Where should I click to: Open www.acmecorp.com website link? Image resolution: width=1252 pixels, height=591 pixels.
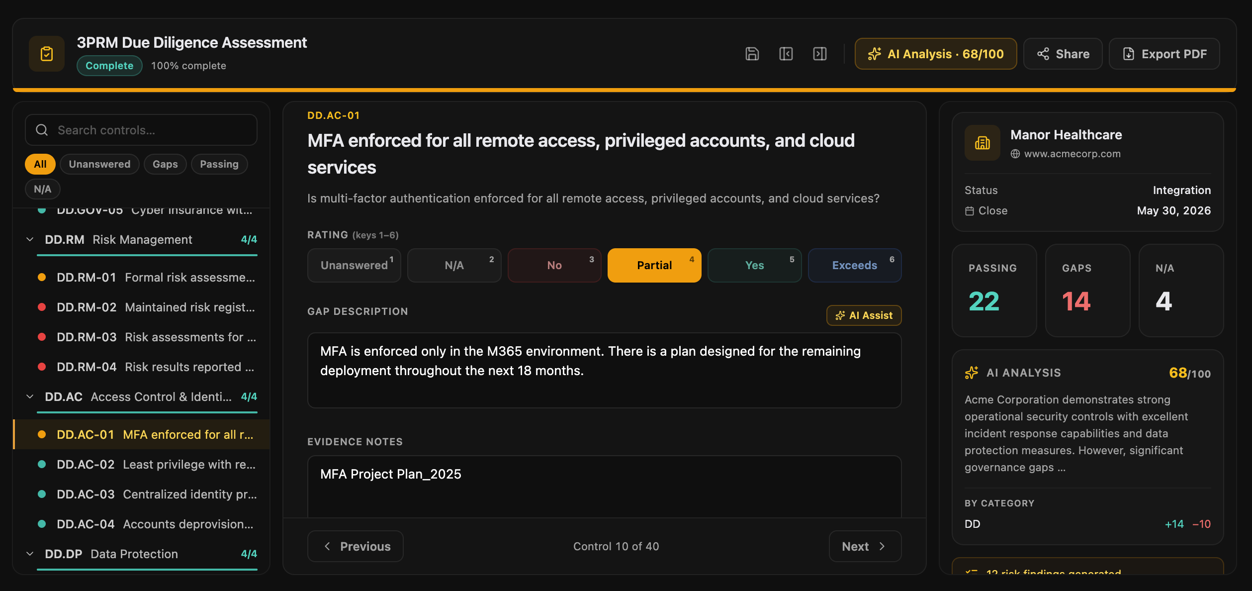[1072, 154]
